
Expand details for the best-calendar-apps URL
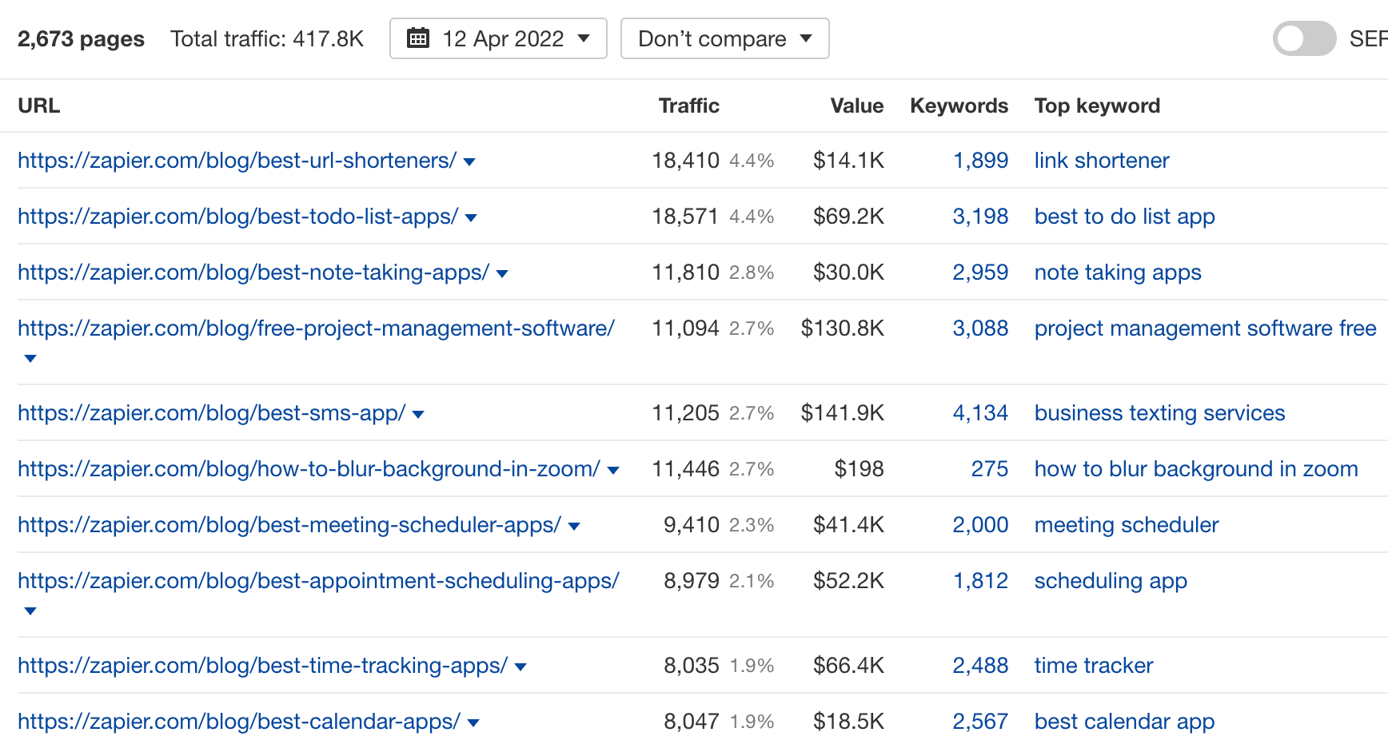click(x=474, y=722)
